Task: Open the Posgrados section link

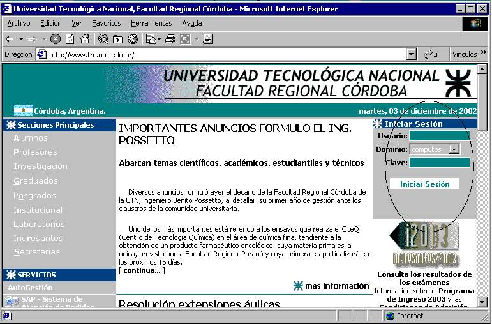Action: 34,196
